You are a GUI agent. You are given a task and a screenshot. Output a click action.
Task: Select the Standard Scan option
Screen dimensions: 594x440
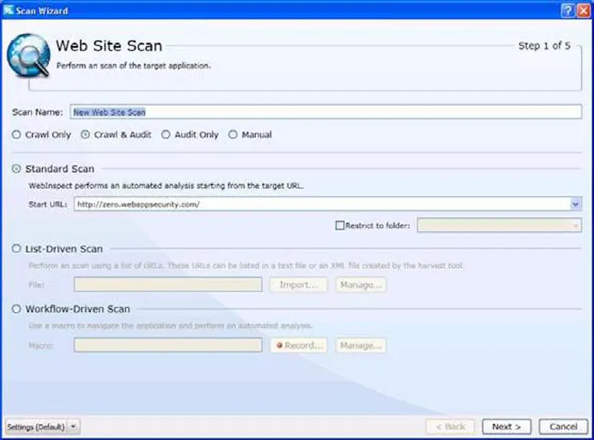[17, 169]
